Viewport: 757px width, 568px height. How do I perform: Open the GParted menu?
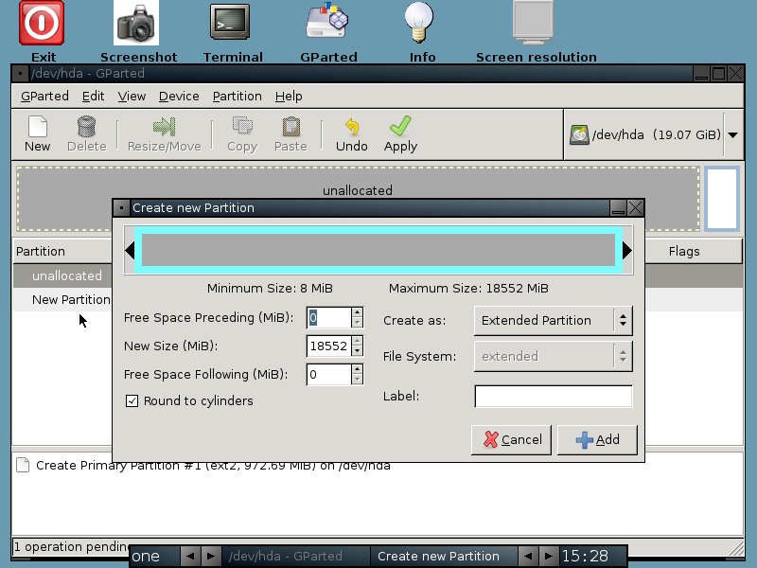coord(44,97)
